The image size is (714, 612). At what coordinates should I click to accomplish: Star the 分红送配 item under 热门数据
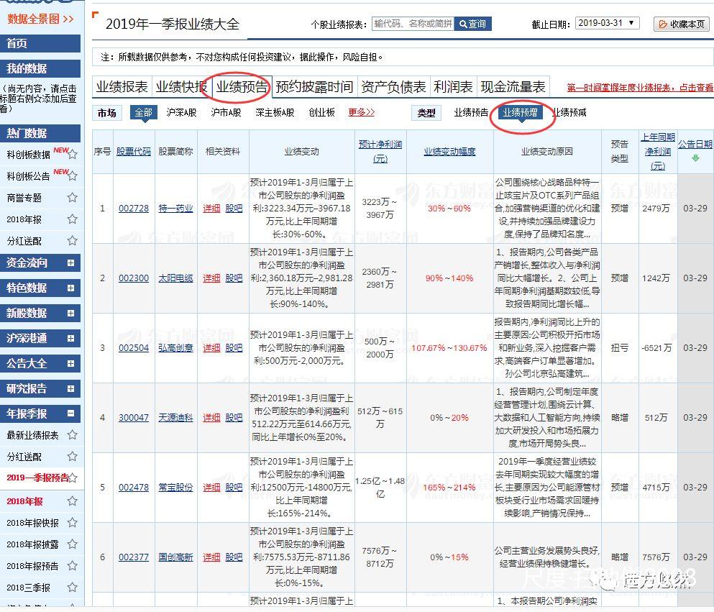click(73, 240)
